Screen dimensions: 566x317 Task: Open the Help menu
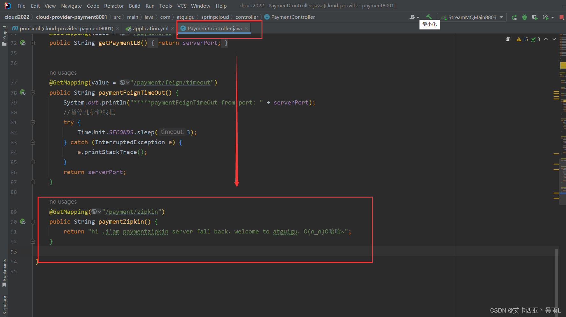221,6
